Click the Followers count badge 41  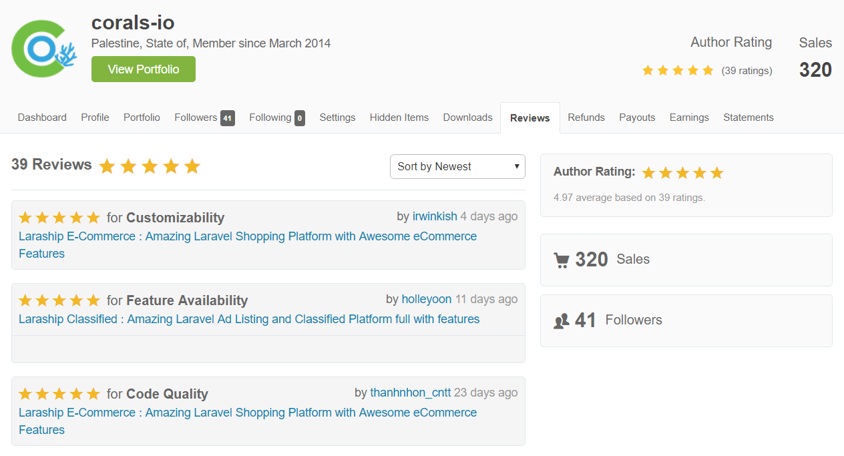[x=228, y=118]
